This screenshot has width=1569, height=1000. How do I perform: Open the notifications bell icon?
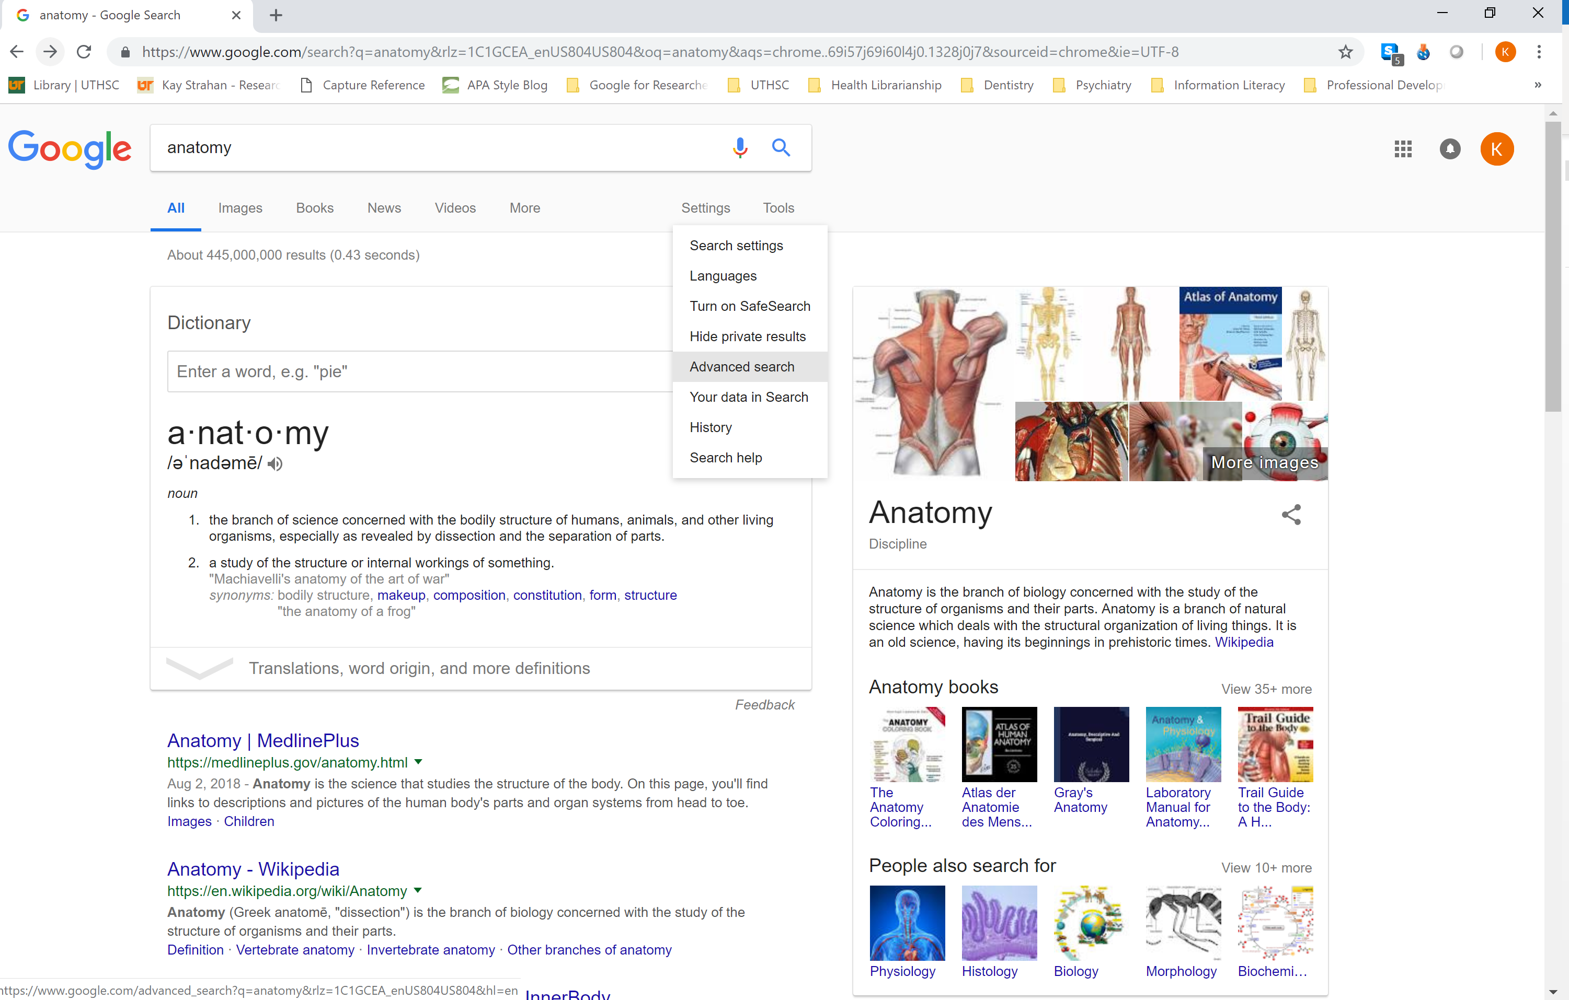click(1449, 148)
